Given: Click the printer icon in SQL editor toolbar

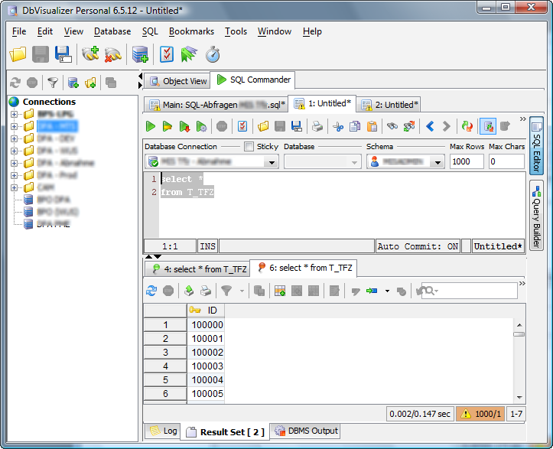Looking at the screenshot, I should click(x=317, y=126).
